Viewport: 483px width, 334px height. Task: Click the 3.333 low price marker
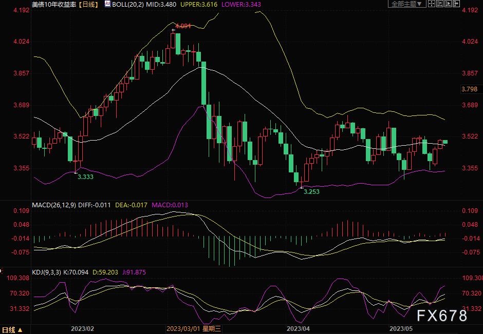(85, 176)
